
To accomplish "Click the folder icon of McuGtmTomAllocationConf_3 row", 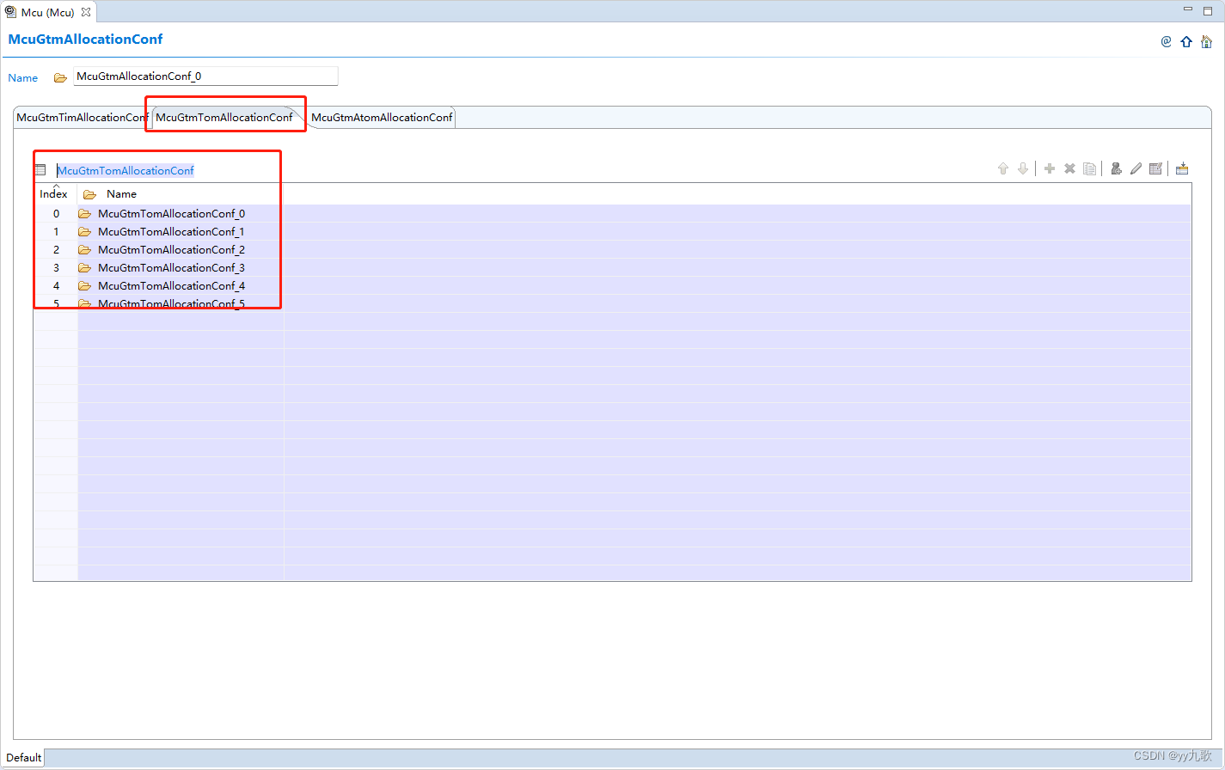I will coord(84,268).
